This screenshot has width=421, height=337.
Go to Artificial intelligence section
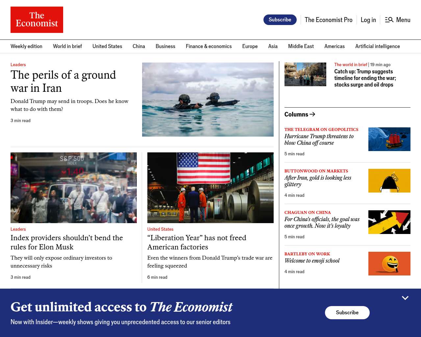tap(378, 46)
